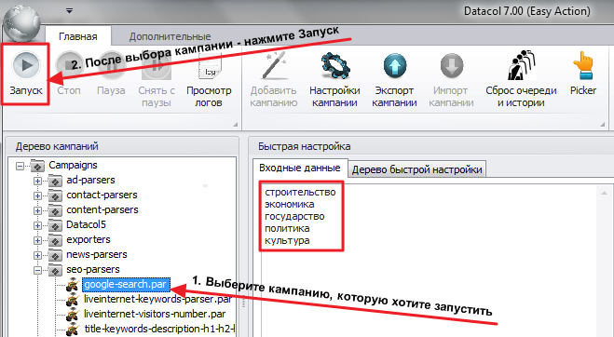Click the Экспорт кампании upload icon
614x337 pixels.
tap(394, 66)
